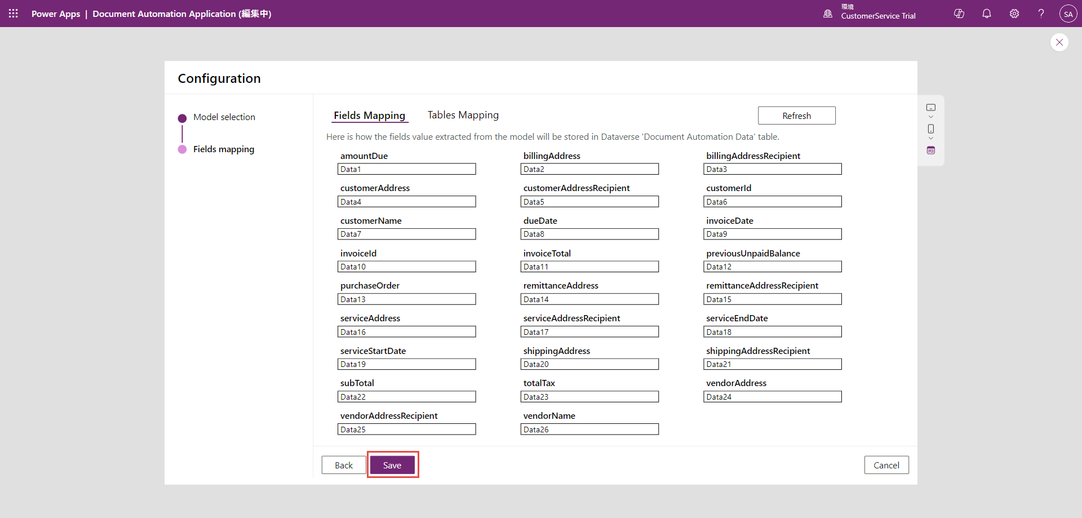Expand the chevron below the tablet icon
1082x518 pixels.
pos(931,117)
